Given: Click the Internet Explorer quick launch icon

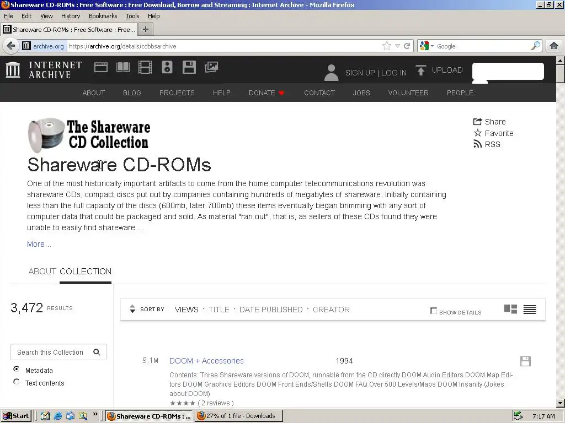Looking at the screenshot, I should pos(57,416).
